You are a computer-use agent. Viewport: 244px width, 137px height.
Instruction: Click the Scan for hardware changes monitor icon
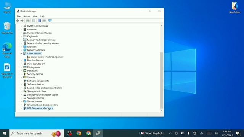coord(50,21)
